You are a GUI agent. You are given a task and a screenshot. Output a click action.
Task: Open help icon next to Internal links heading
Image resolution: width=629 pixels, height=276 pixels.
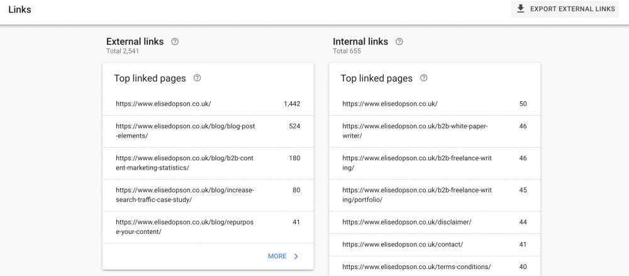coord(399,41)
